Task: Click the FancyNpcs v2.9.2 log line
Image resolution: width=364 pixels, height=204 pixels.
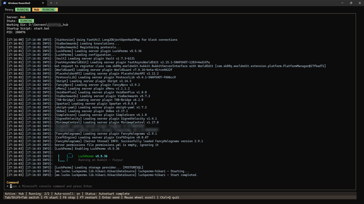Action: pos(73,85)
